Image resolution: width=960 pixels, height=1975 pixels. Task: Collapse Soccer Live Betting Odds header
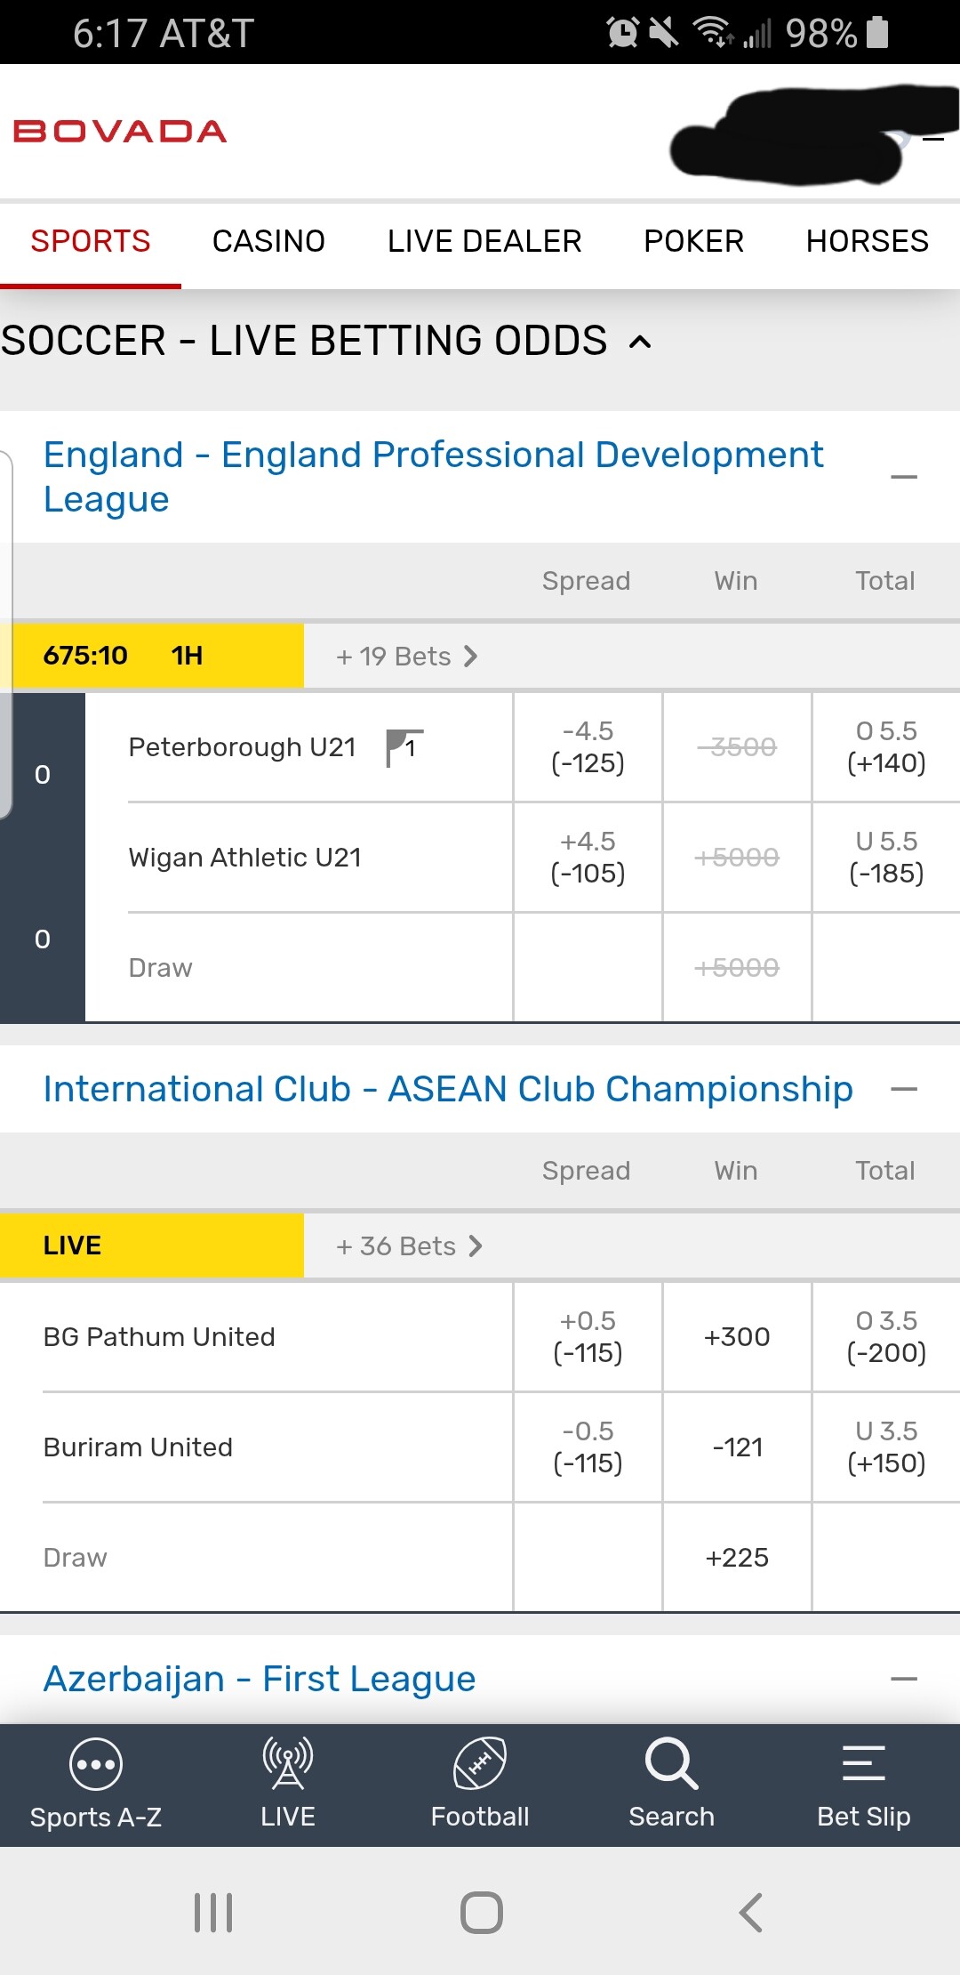(640, 342)
